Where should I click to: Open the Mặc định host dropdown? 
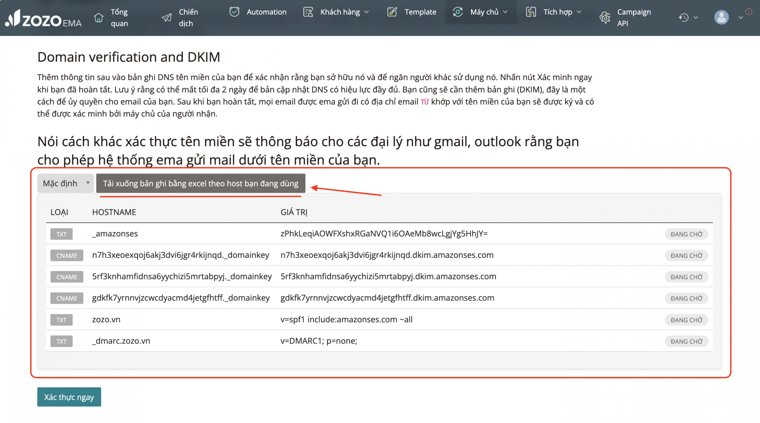click(66, 183)
